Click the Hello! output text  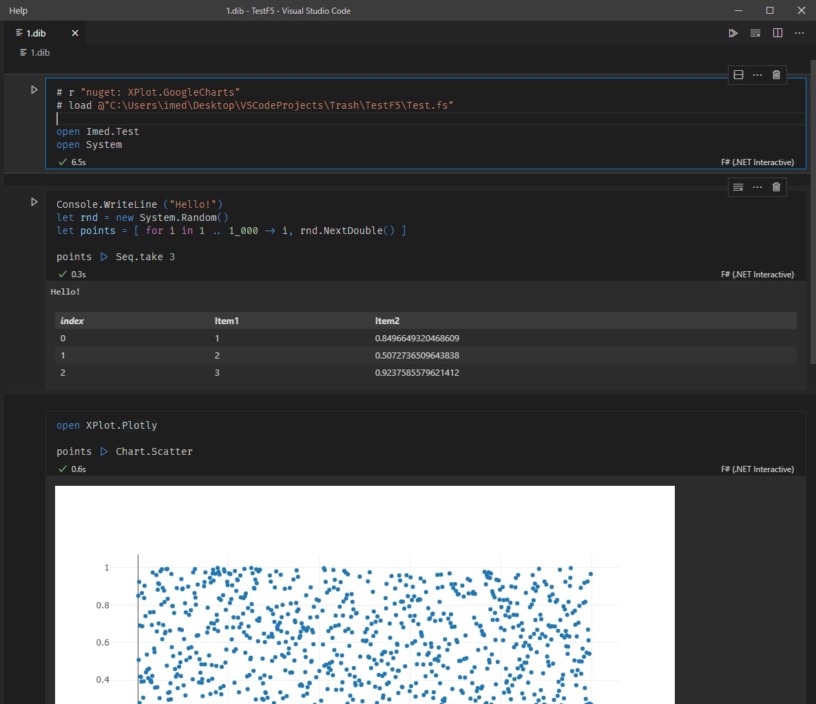tap(65, 292)
